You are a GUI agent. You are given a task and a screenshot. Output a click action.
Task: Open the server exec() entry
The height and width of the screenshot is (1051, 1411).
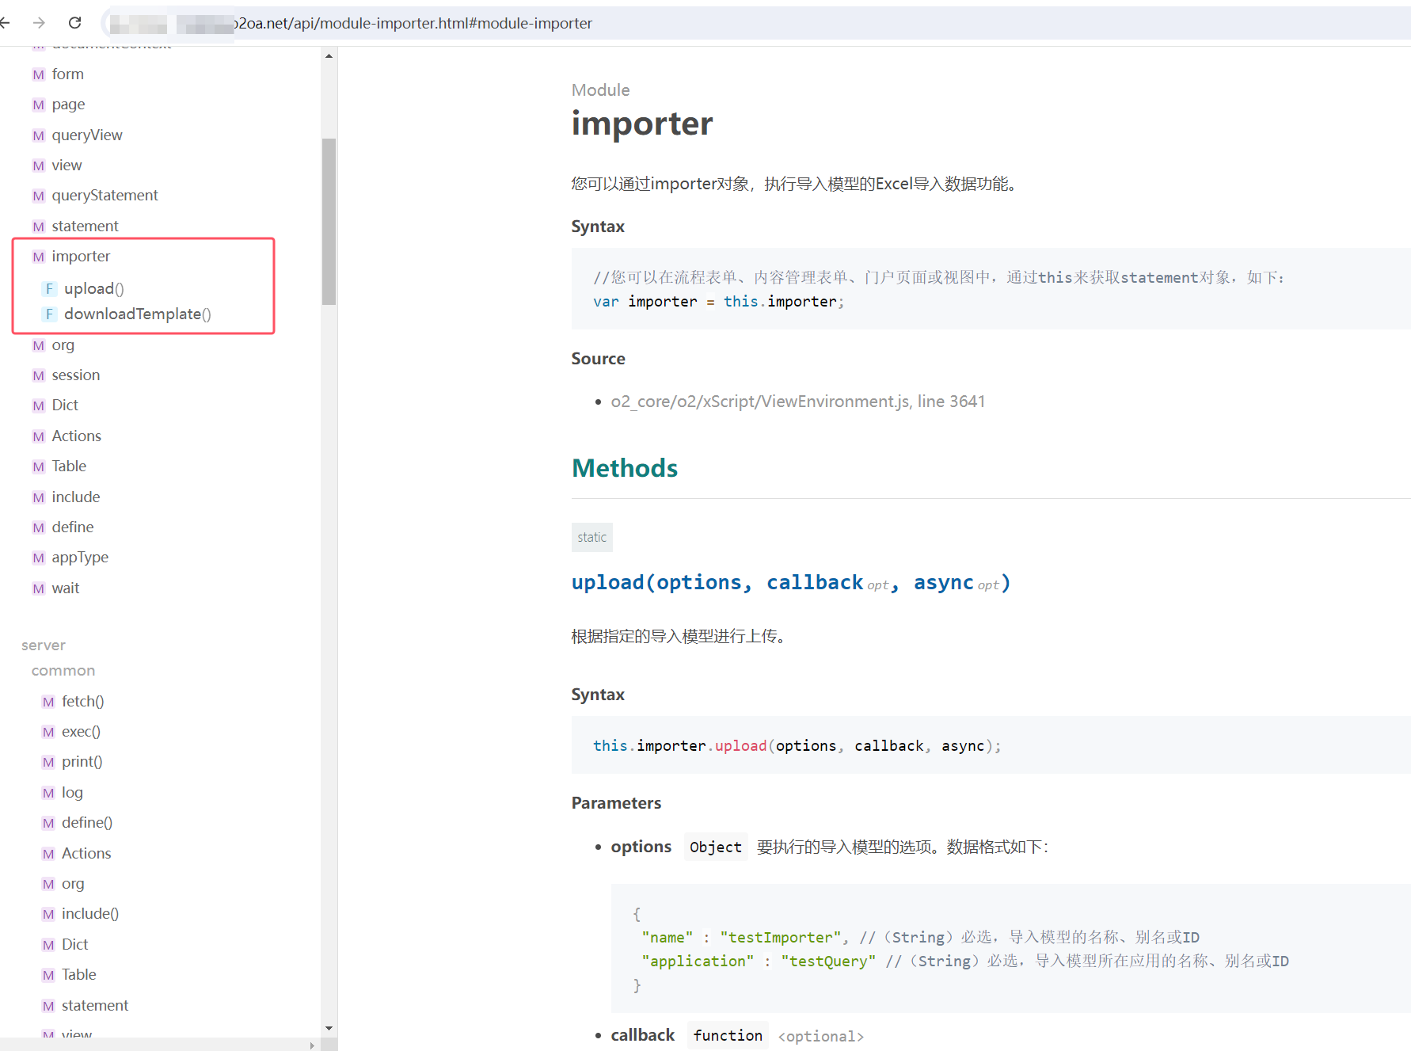click(x=81, y=732)
